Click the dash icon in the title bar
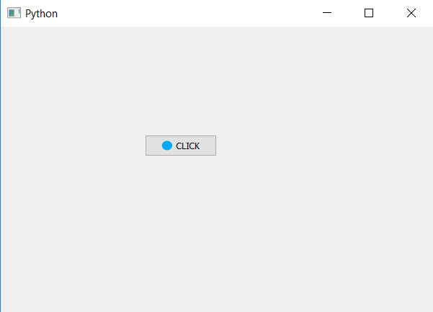 pos(327,13)
